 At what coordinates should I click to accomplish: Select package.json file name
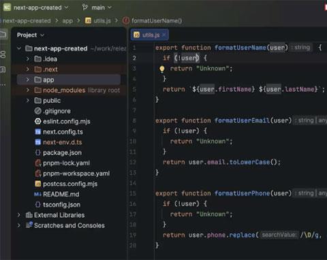click(x=62, y=152)
